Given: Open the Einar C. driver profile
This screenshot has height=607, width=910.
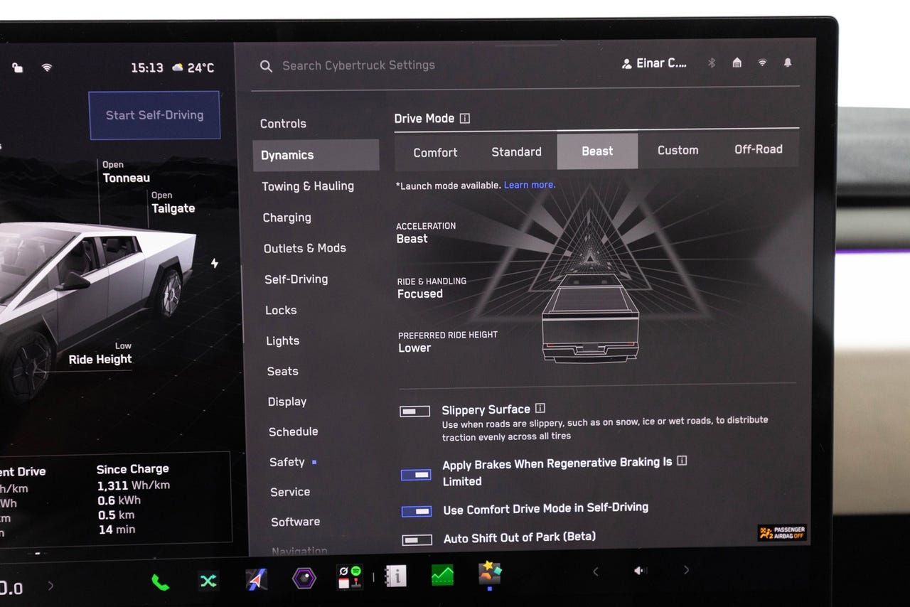Looking at the screenshot, I should pos(655,63).
